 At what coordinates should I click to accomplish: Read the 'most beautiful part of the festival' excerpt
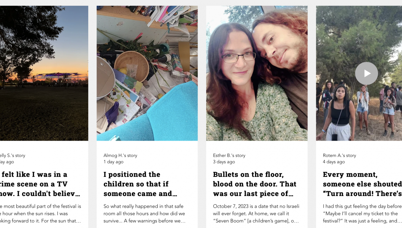click(41, 213)
